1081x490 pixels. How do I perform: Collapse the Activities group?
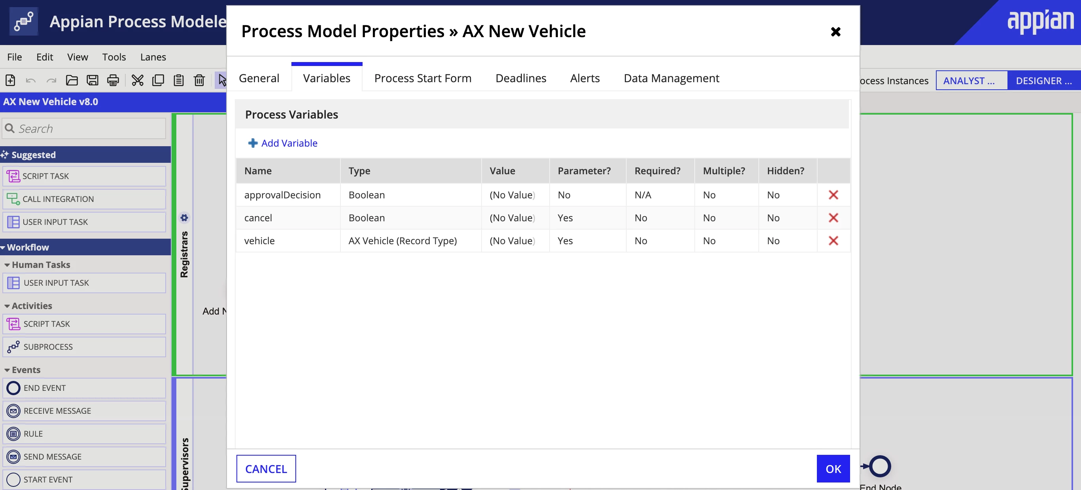(7, 306)
